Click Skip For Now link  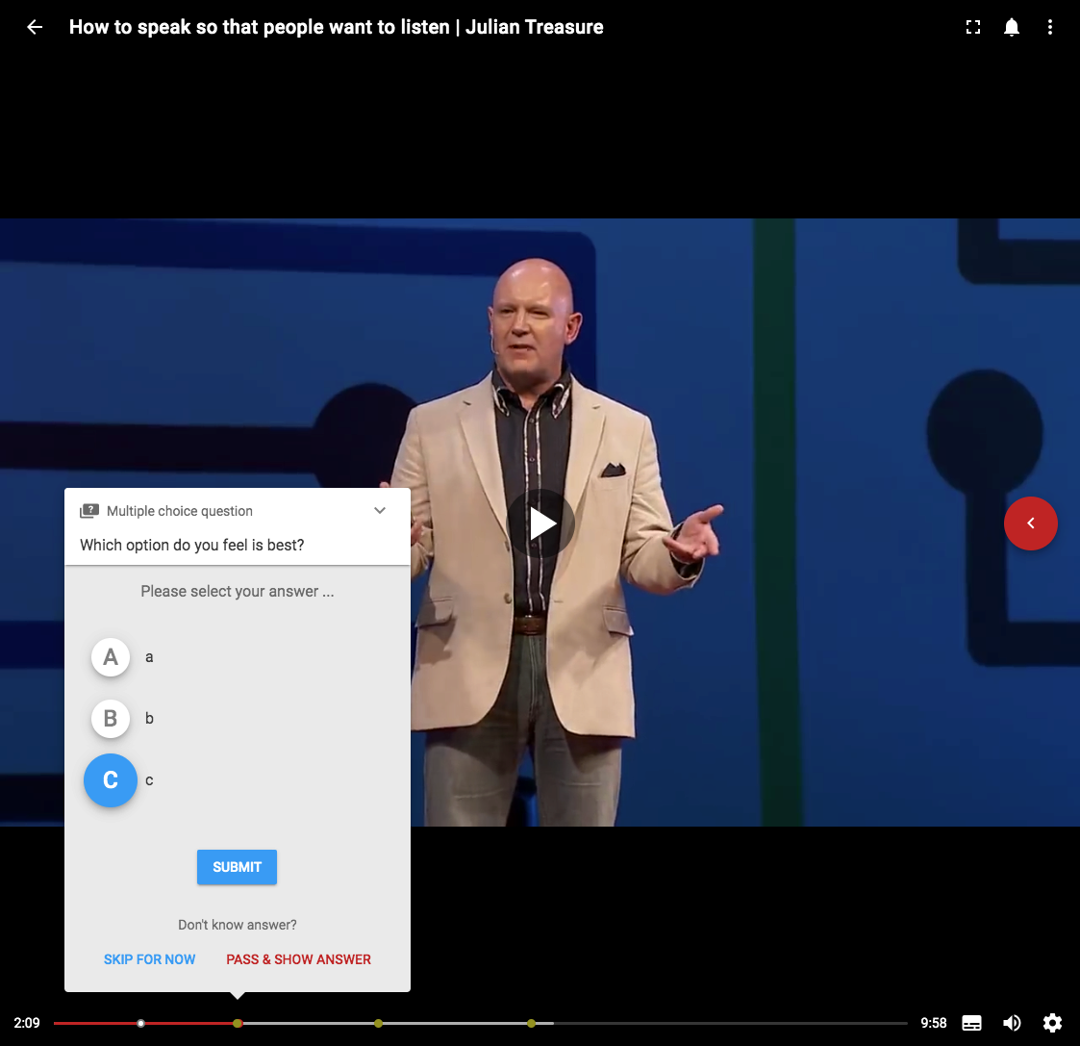pos(149,959)
